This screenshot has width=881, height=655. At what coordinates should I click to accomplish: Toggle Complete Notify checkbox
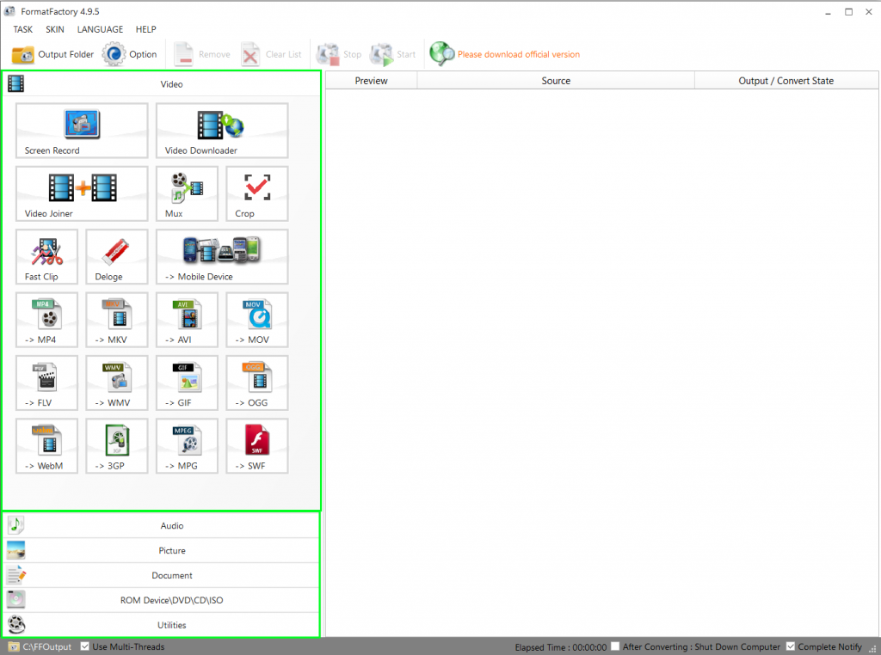point(791,646)
